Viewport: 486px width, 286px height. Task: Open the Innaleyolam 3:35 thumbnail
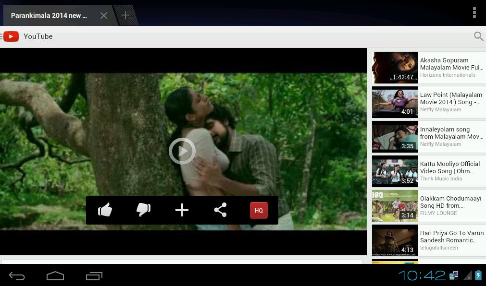(x=395, y=136)
